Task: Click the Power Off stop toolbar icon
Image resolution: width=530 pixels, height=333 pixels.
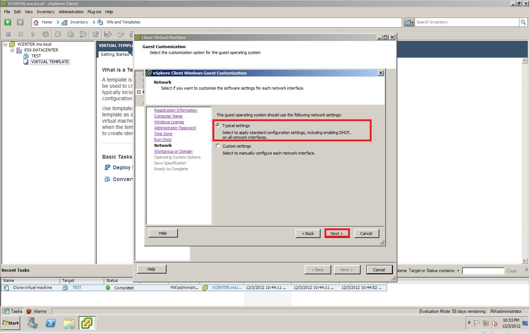Action: click(x=8, y=34)
